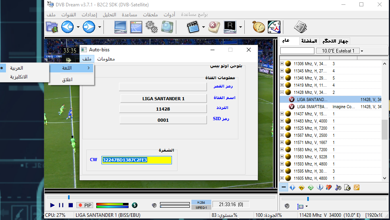This screenshot has width=390, height=220.
Task: Expand the 11345 Mhz, H transponder
Action: (282, 71)
